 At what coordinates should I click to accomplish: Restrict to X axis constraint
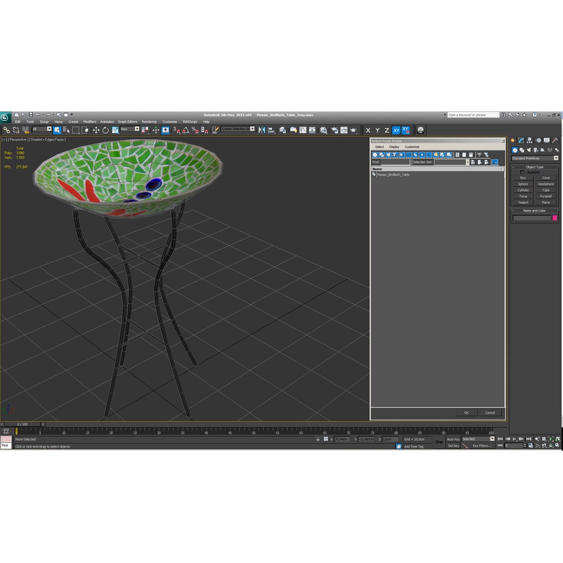pyautogui.click(x=368, y=130)
